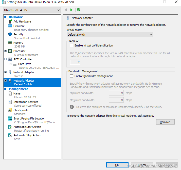Minimize the settings window
The width and height of the screenshot is (181, 170).
pos(153,2)
